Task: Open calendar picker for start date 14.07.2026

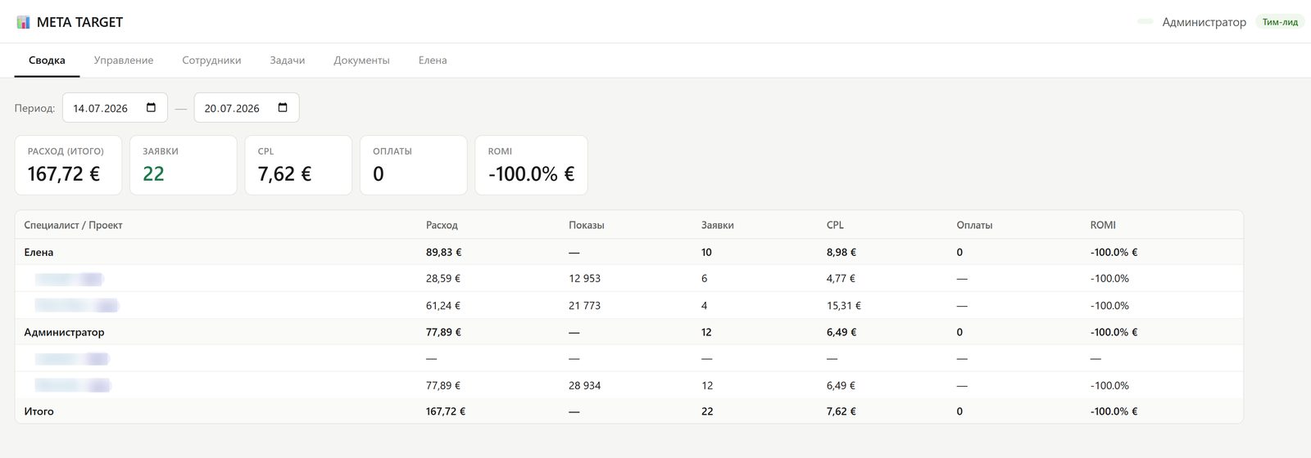Action: [151, 108]
